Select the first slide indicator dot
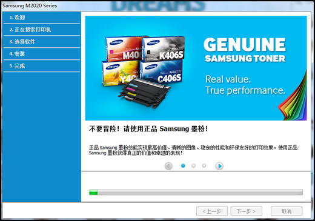This screenshot has height=221, width=315. coord(183,166)
